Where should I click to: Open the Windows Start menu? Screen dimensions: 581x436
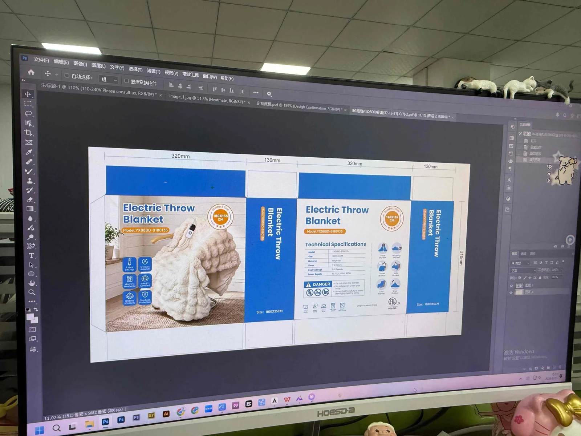[40, 430]
